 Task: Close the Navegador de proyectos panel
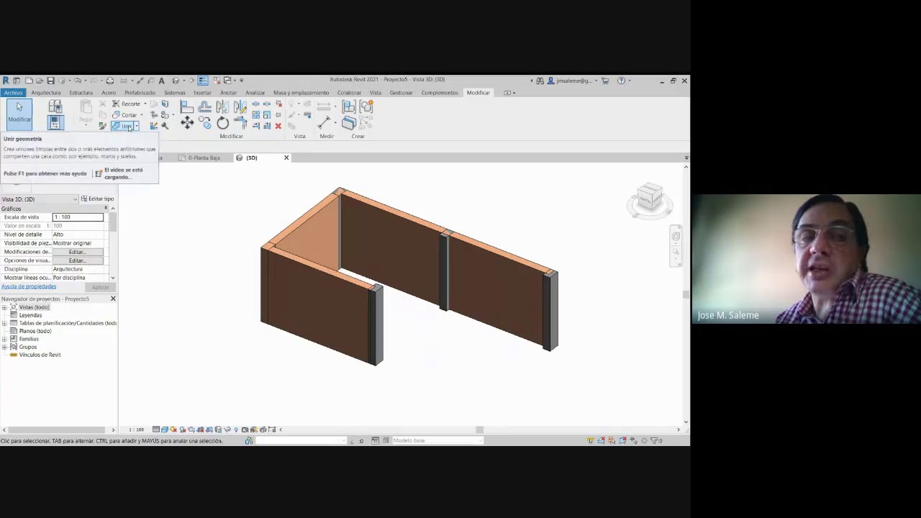[x=113, y=299]
